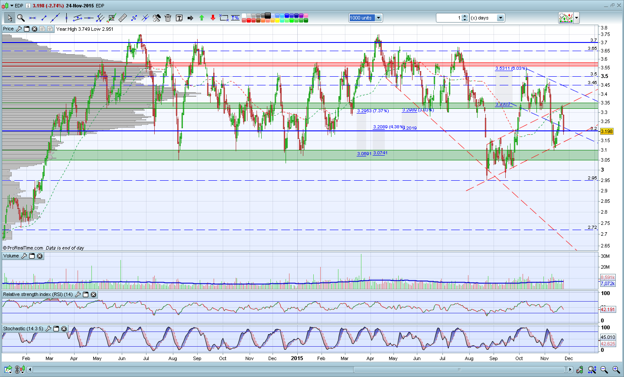Viewport: 624px width, 377px height.
Task: Click the add indicator chart button
Action: (566, 18)
